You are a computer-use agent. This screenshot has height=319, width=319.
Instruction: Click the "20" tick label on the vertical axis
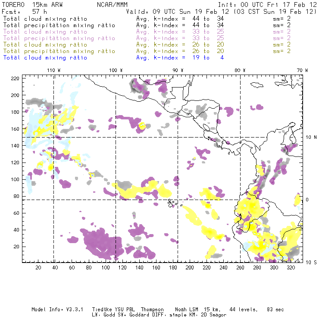[16, 247]
